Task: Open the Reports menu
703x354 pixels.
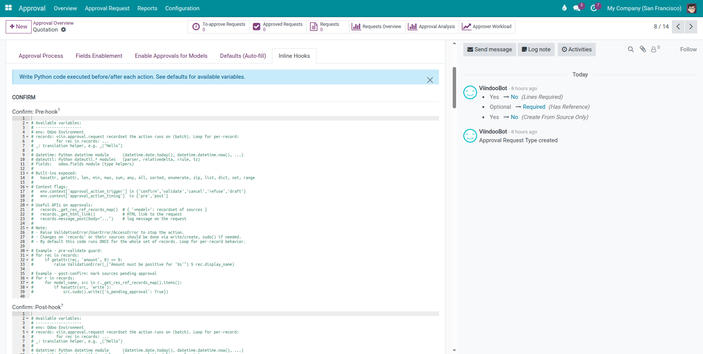Action: (x=147, y=8)
